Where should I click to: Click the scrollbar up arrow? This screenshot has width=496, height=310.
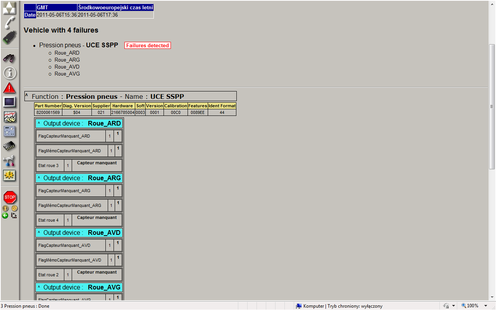[x=492, y=4]
